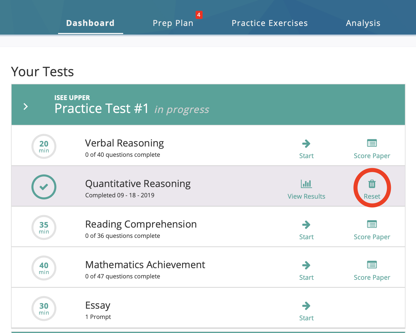
Task: Click the 35 min timer circle
Action: (44, 227)
